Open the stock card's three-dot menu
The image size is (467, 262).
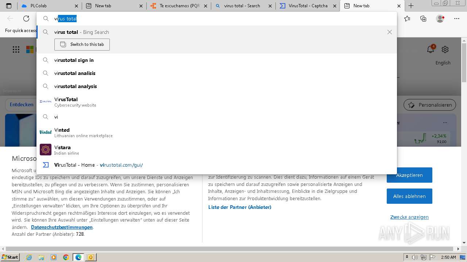pos(445,123)
